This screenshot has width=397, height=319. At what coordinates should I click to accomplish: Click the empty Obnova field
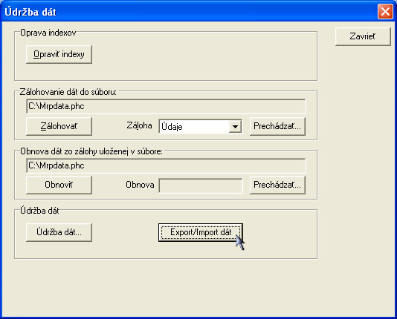coord(201,185)
